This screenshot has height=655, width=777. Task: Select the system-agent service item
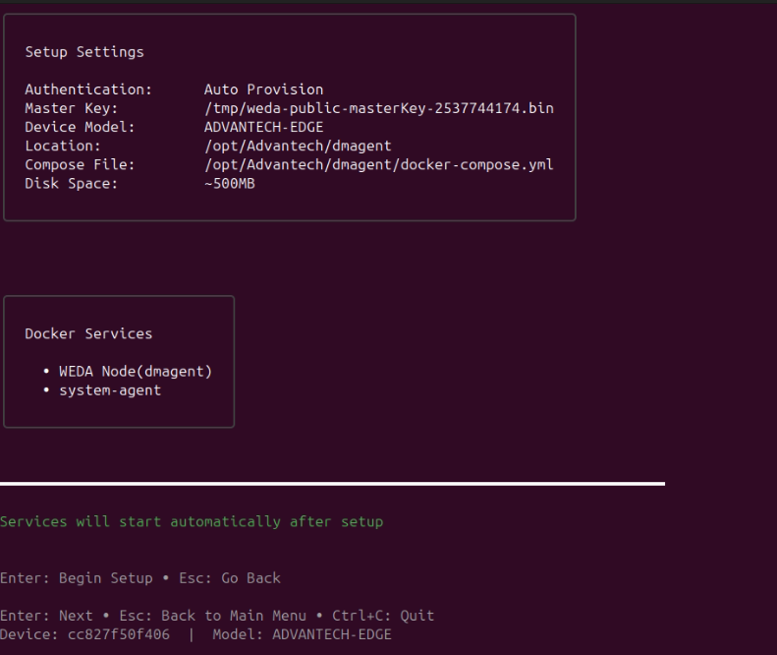[x=110, y=390]
